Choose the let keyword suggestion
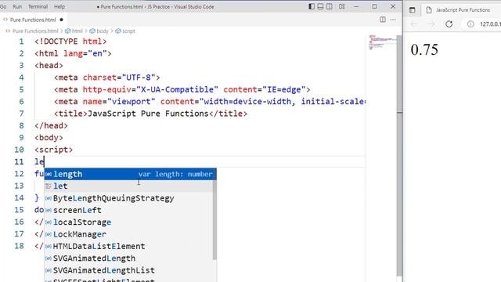The height and width of the screenshot is (282, 501). click(128, 186)
